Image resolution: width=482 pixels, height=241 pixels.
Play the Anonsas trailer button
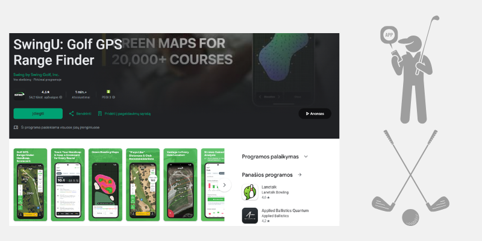click(x=315, y=113)
